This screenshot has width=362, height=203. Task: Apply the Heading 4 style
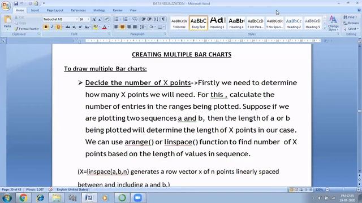pyautogui.click(x=236, y=23)
